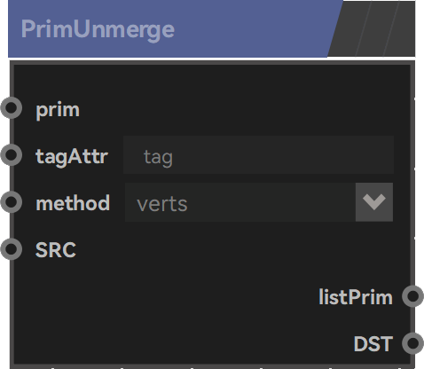Click the tagAttr parameter label
The image size is (424, 369).
click(x=72, y=156)
